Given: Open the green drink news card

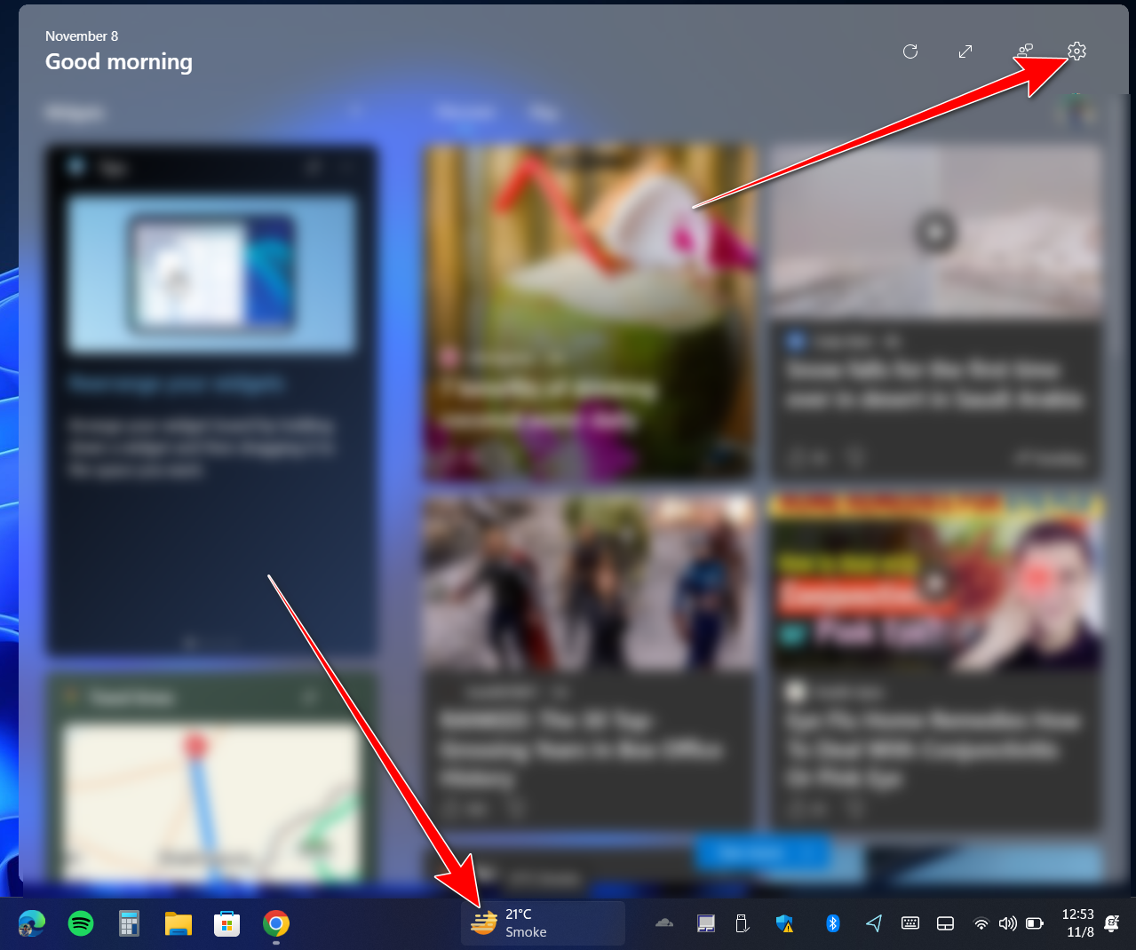Looking at the screenshot, I should 590,313.
